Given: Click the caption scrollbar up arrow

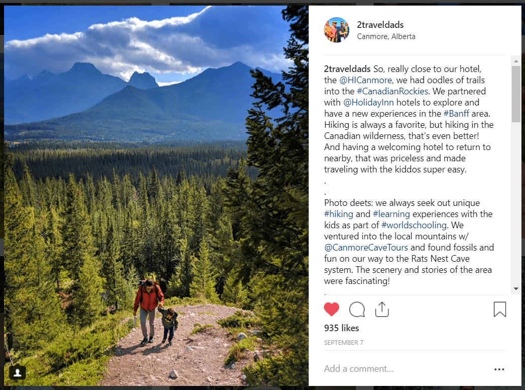Looking at the screenshot, I should coord(516,61).
